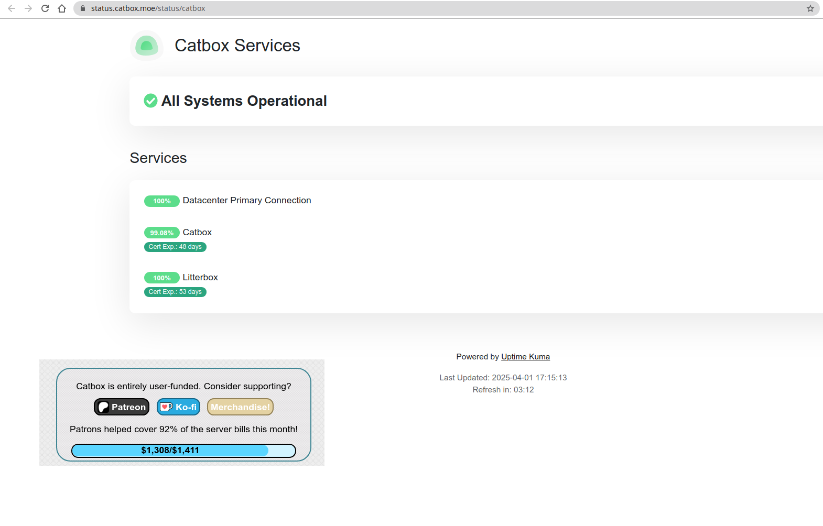Viewport: 823px width, 526px height.
Task: Click the Catbox Services page title
Action: pos(237,46)
